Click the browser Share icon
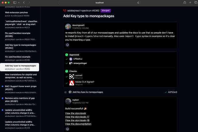198x132 pixels. pos(182,3)
